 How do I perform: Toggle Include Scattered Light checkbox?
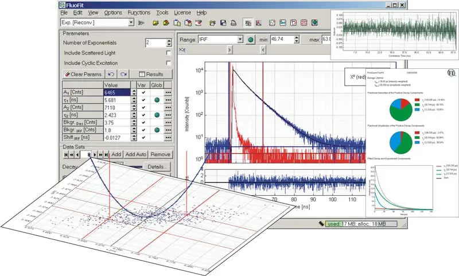[168, 53]
